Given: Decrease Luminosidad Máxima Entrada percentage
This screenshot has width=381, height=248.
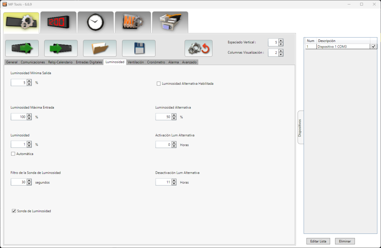Looking at the screenshot, I should tap(29, 119).
